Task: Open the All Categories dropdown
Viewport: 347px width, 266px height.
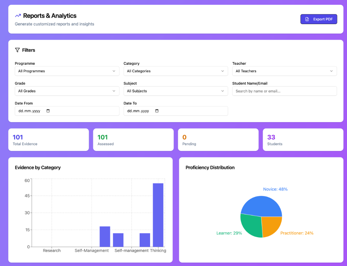Action: click(x=176, y=71)
